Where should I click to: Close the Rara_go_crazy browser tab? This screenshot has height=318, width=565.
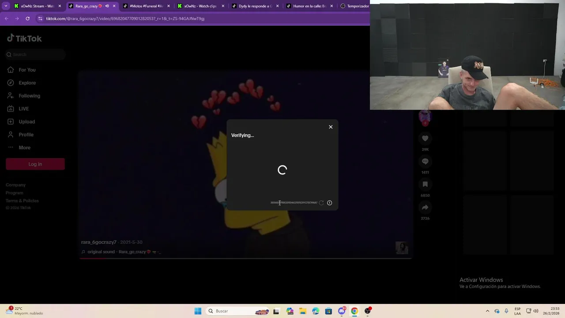click(x=114, y=6)
